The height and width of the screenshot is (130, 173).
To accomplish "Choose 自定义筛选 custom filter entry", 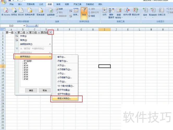I will [x=65, y=98].
